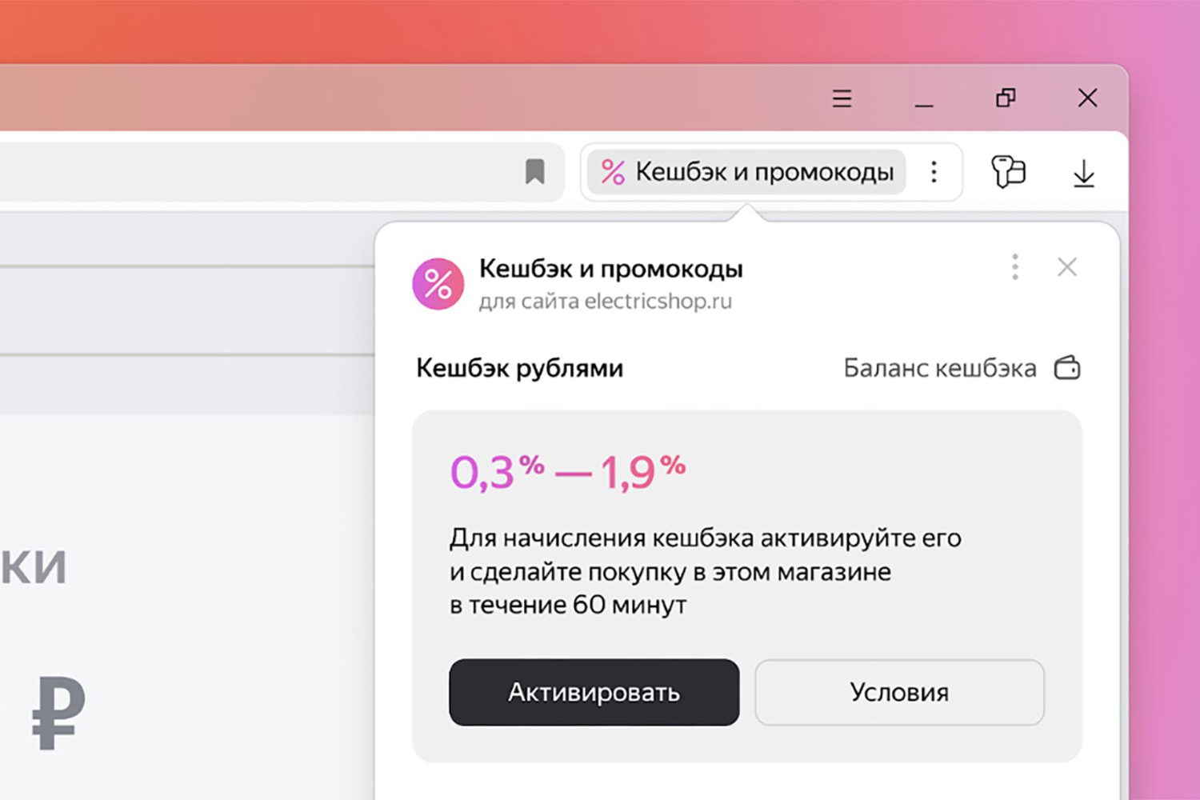
Task: Click the Кешбэк и промокоды toolbar button
Action: pos(763,172)
